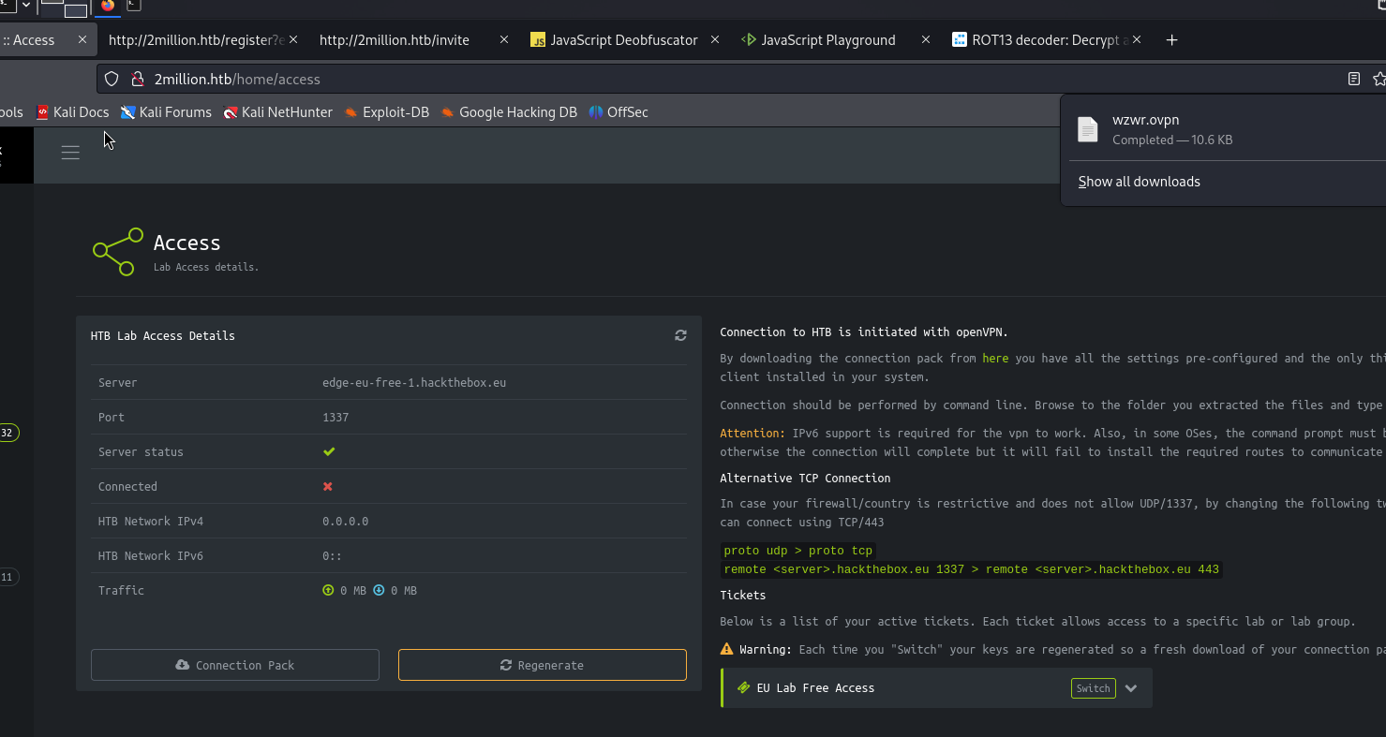The height and width of the screenshot is (737, 1386).
Task: Open Exploit-DB bookmark
Action: click(x=386, y=112)
